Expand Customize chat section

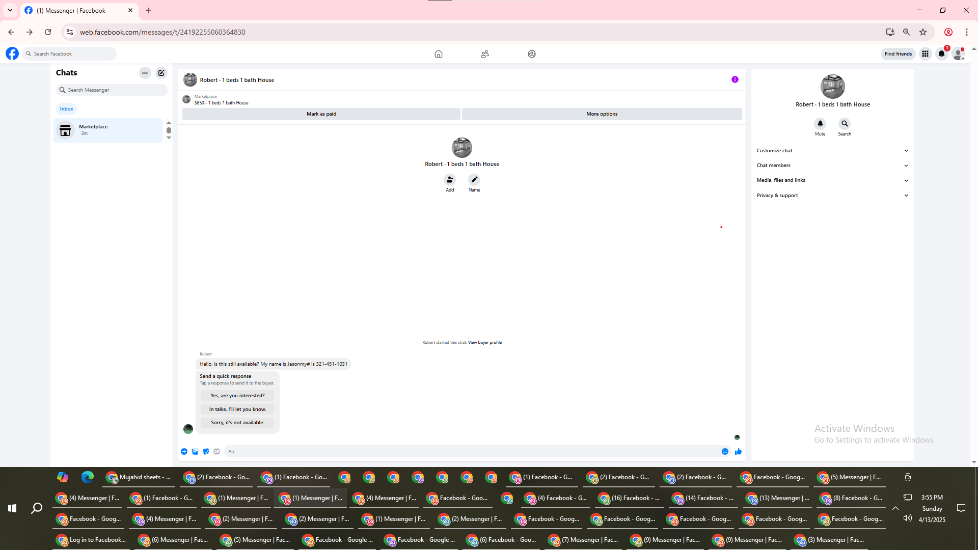tap(832, 151)
